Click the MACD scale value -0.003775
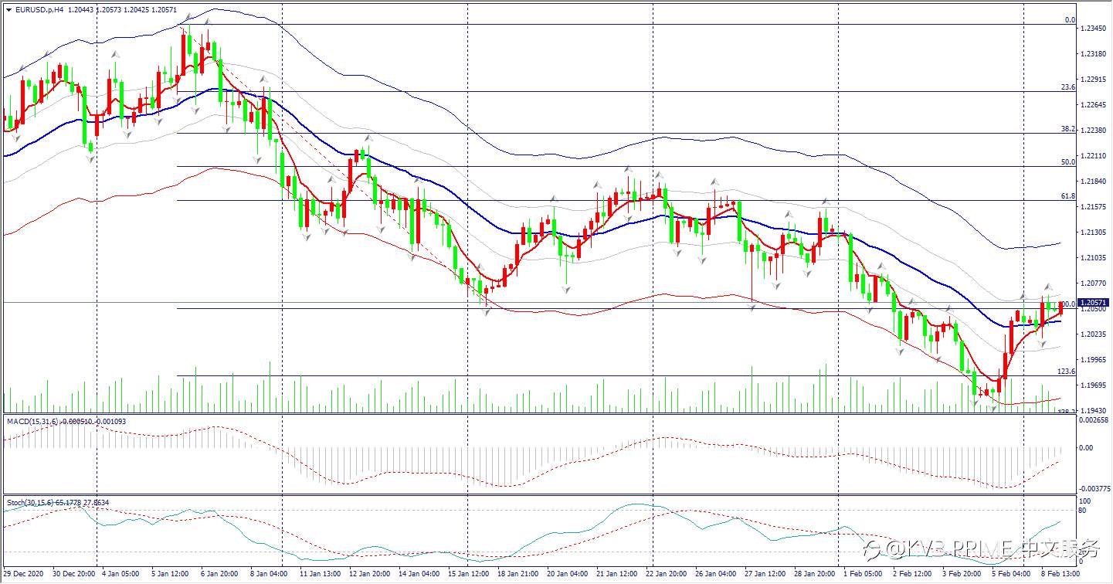This screenshot has height=584, width=1113. 1094,487
